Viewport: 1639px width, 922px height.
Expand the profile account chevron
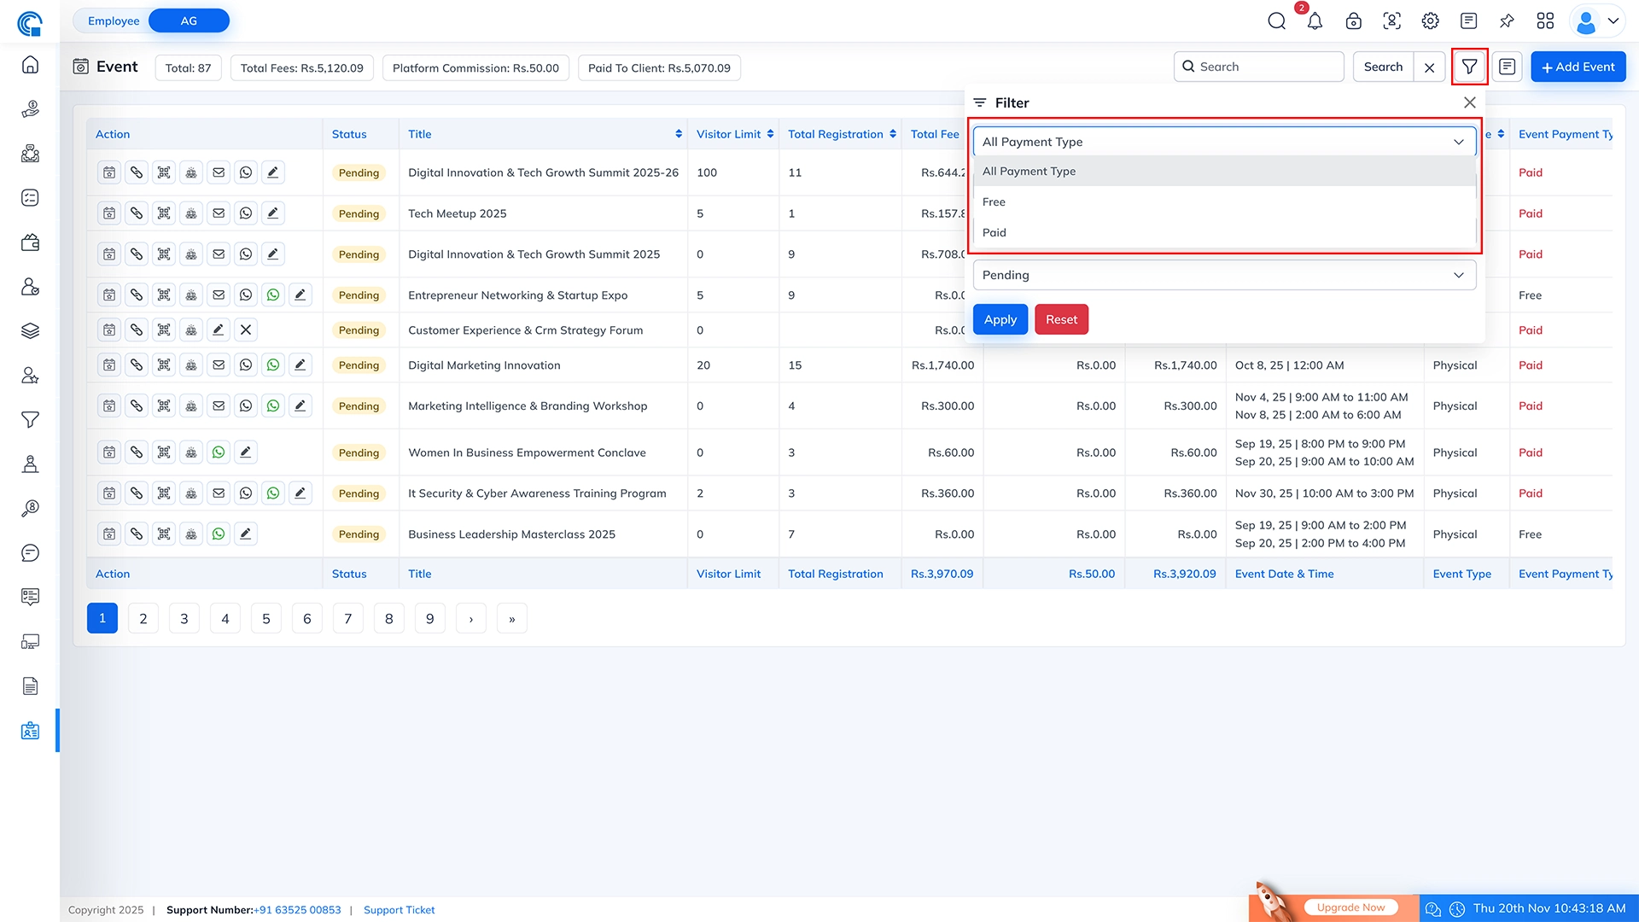[x=1613, y=20]
